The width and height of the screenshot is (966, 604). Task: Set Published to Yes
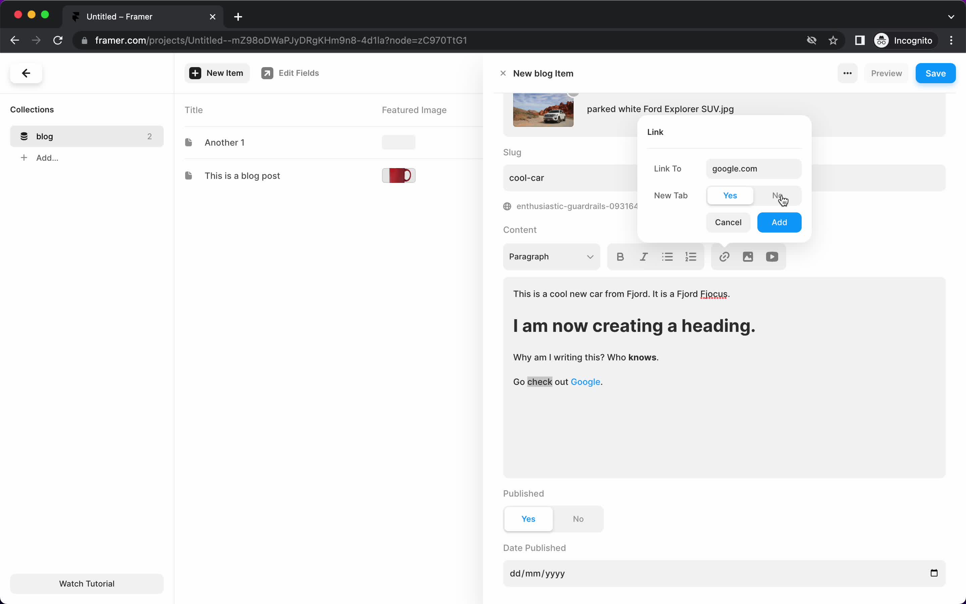click(x=528, y=519)
